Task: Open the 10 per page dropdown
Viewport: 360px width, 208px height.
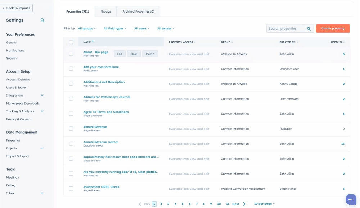Action: point(264,204)
